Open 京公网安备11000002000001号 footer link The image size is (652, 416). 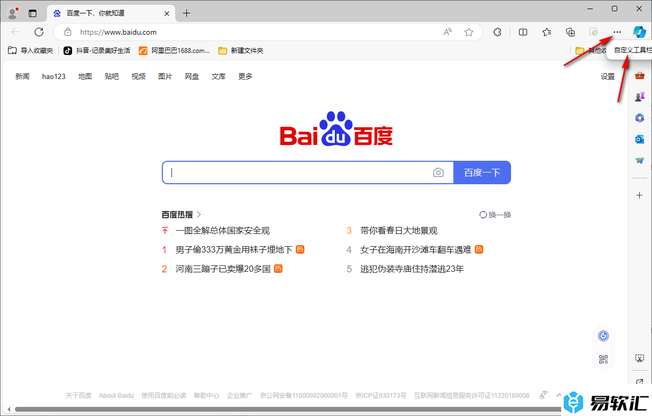pos(304,396)
